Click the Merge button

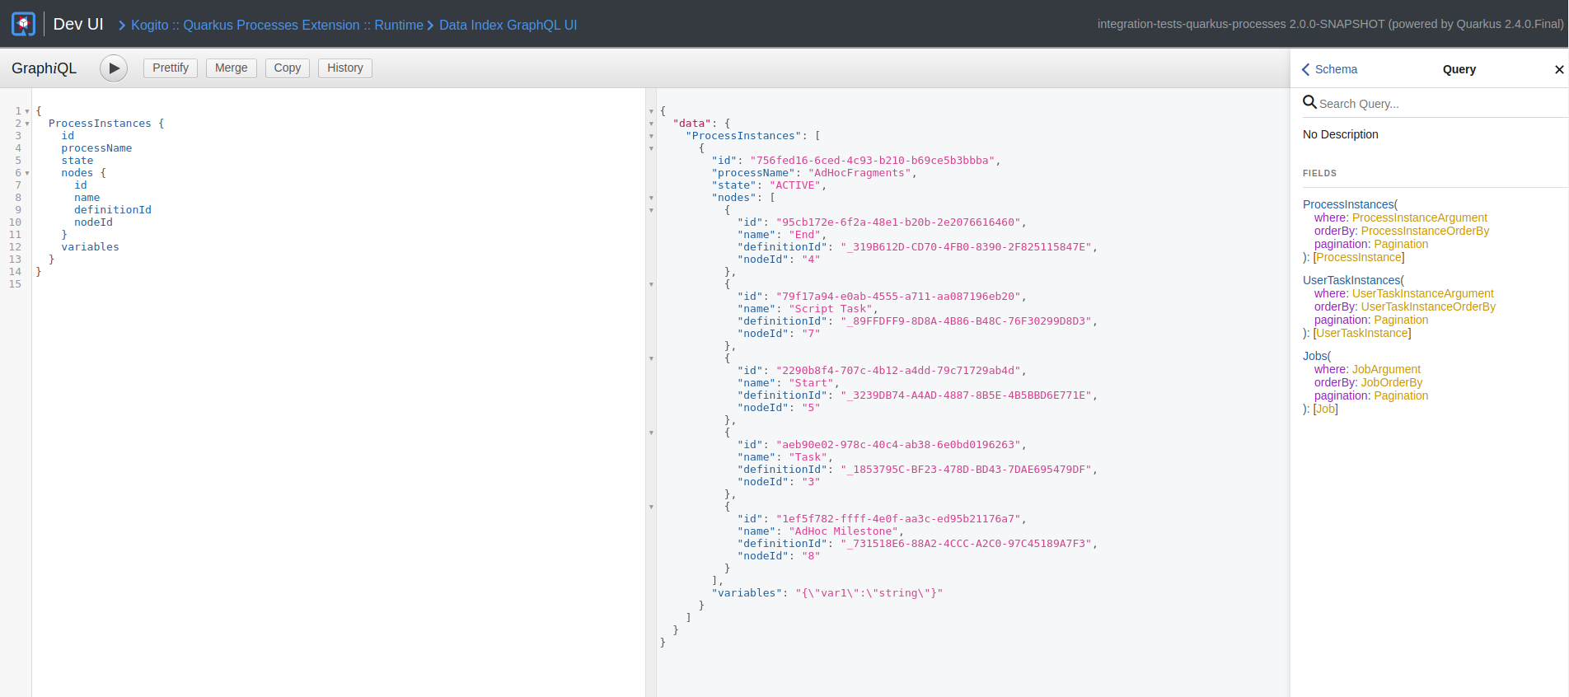(x=231, y=68)
